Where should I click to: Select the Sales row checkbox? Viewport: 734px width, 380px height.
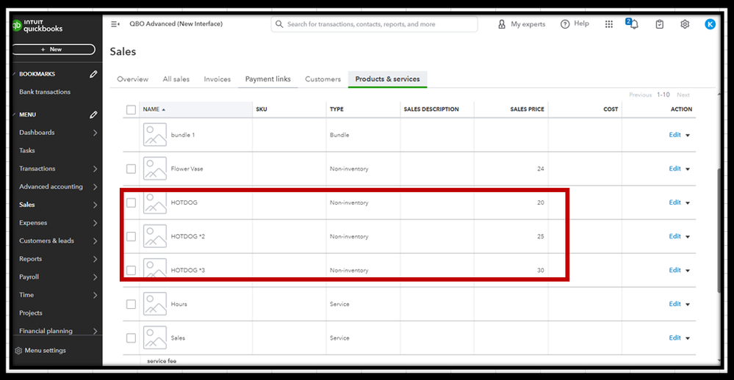[x=131, y=337]
